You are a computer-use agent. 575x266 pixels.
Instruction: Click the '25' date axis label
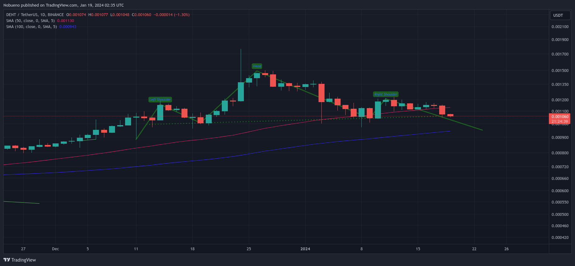[x=249, y=249]
